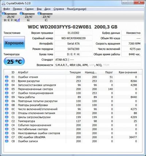Viewport: 146px width, 156px height.
Task: Click status icon of row 07 Ошибки позиционирования
Action: click(x=7, y=93)
